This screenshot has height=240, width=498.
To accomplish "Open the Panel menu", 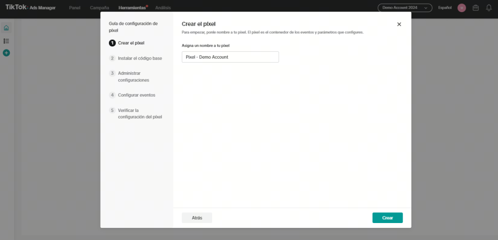I will (74, 8).
